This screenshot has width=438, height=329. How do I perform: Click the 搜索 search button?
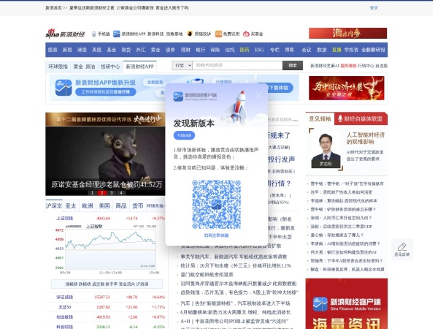(293, 66)
